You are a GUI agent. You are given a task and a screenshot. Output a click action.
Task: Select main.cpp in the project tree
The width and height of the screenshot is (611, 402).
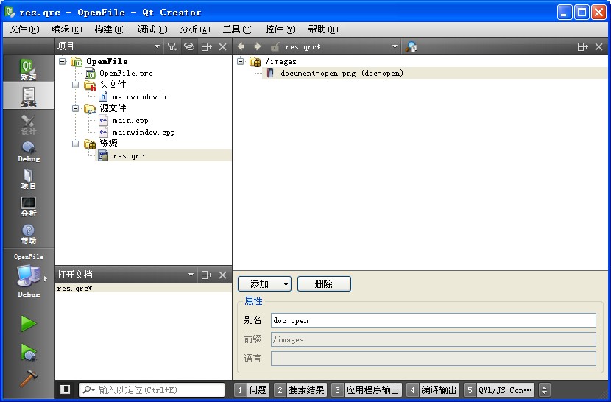(x=130, y=121)
